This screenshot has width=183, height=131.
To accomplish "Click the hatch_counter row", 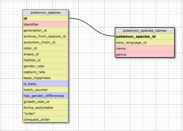I will [x=45, y=90].
